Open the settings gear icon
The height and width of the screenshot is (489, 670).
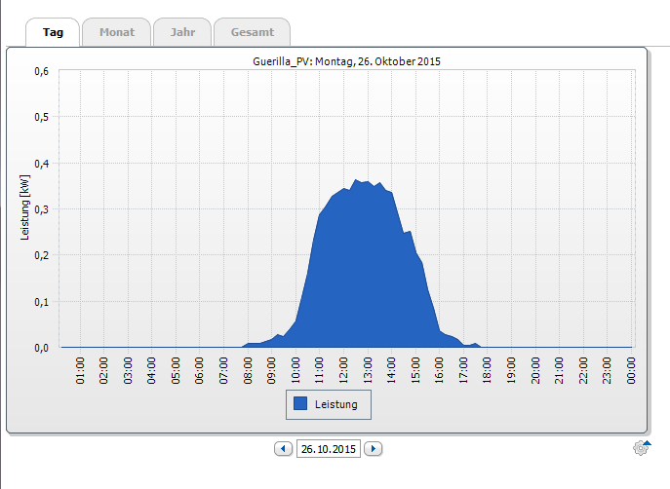tap(641, 448)
